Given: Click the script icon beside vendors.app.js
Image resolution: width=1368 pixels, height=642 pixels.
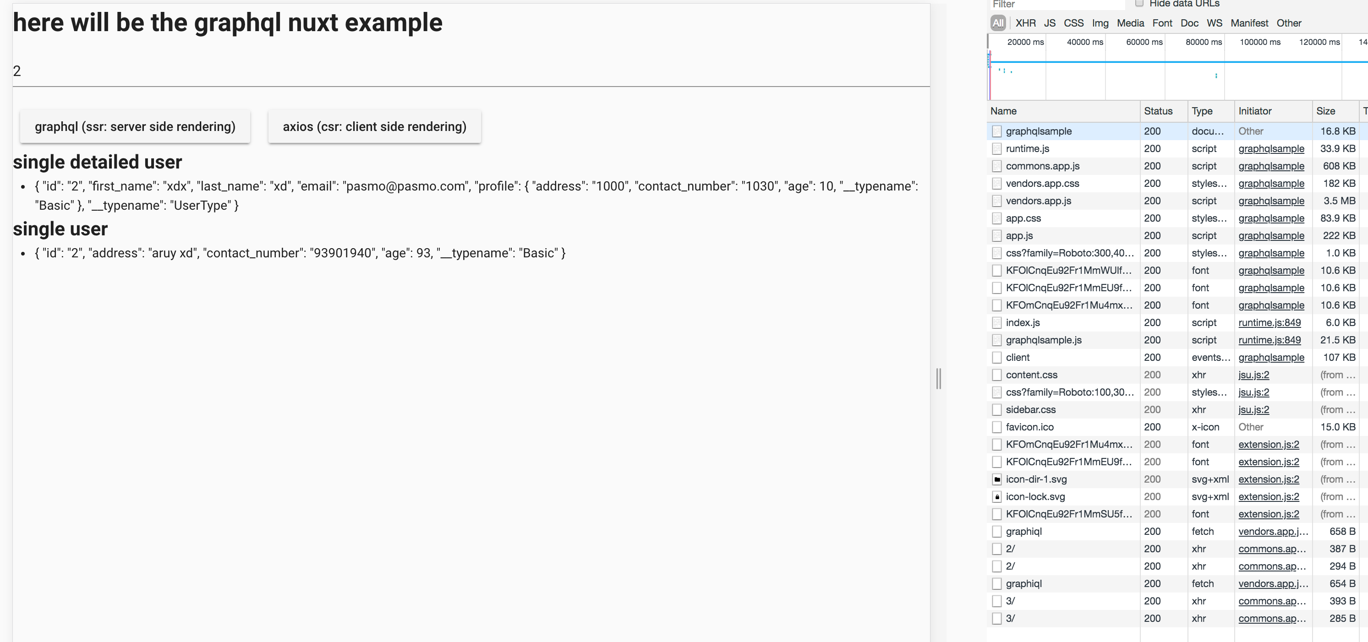Looking at the screenshot, I should click(x=997, y=201).
